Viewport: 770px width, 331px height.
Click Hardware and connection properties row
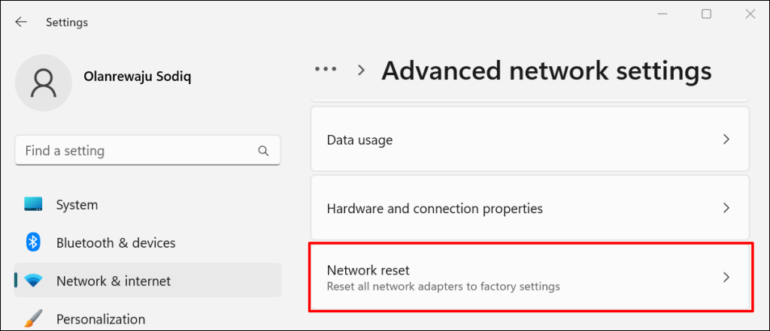point(435,208)
